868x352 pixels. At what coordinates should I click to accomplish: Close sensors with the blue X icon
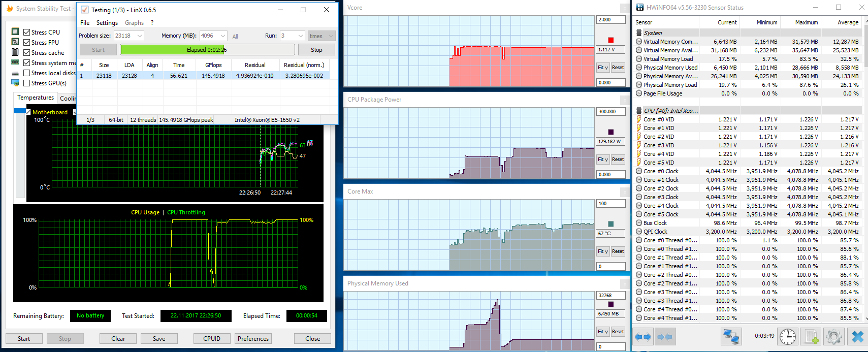857,337
